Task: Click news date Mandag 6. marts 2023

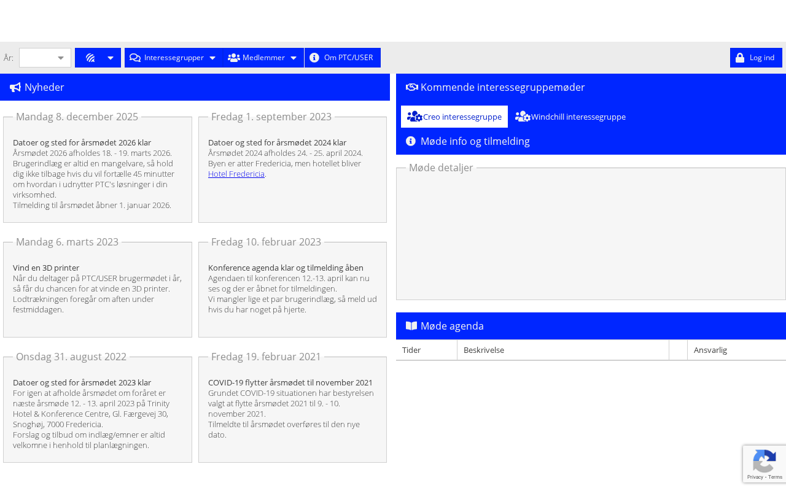Action: coord(67,242)
